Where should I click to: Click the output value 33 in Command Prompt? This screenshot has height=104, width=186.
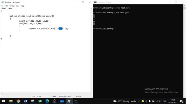tap(94, 17)
